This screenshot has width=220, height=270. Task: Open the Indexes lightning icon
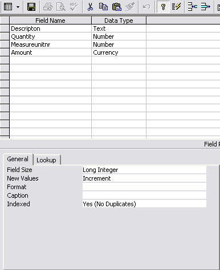pos(176,7)
